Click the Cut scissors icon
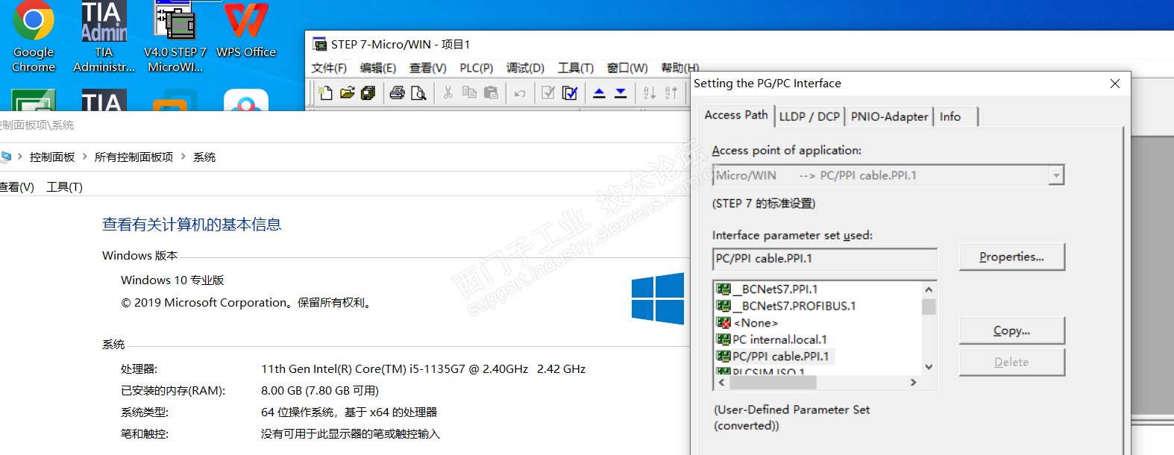The image size is (1174, 455). (448, 92)
